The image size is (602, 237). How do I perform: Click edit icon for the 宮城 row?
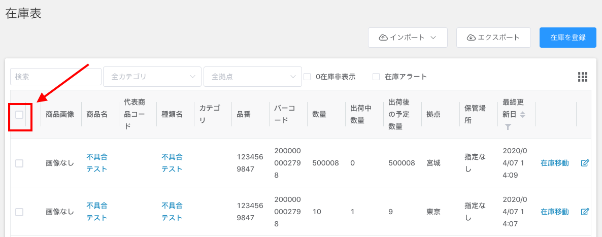(585, 163)
